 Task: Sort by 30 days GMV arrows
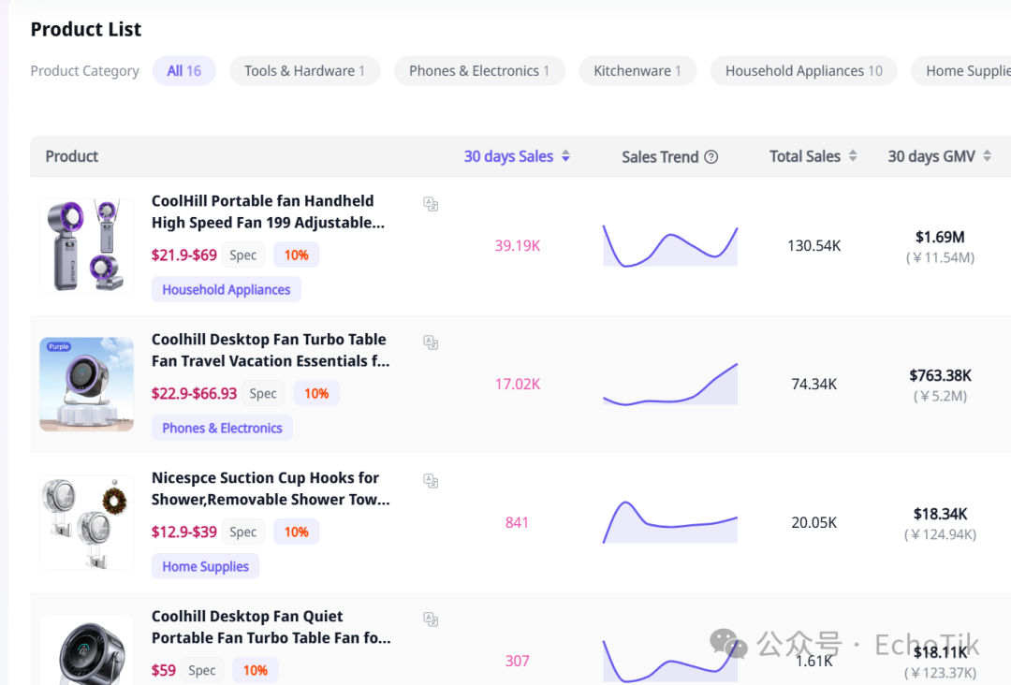[x=988, y=156]
